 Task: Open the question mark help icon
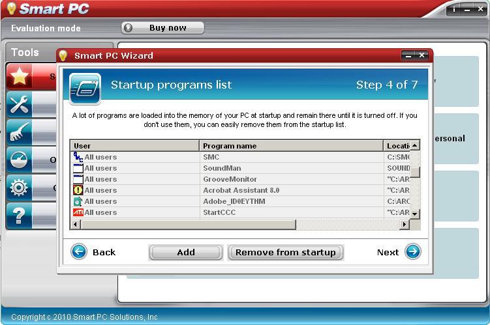pyautogui.click(x=20, y=215)
